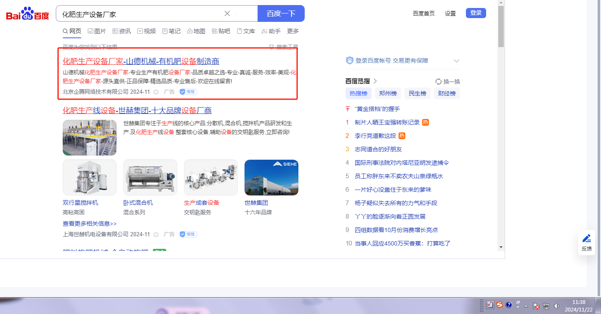Open Action Center flag icon in tray
This screenshot has height=314, width=601.
(536, 306)
